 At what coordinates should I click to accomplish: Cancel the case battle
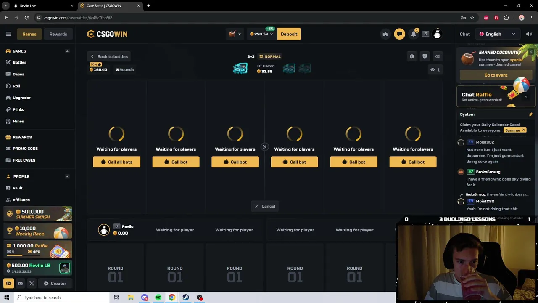pos(265,206)
